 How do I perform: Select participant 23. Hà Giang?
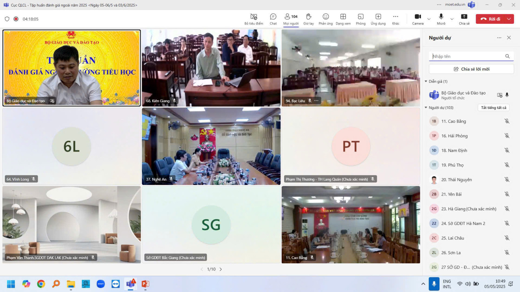469,209
